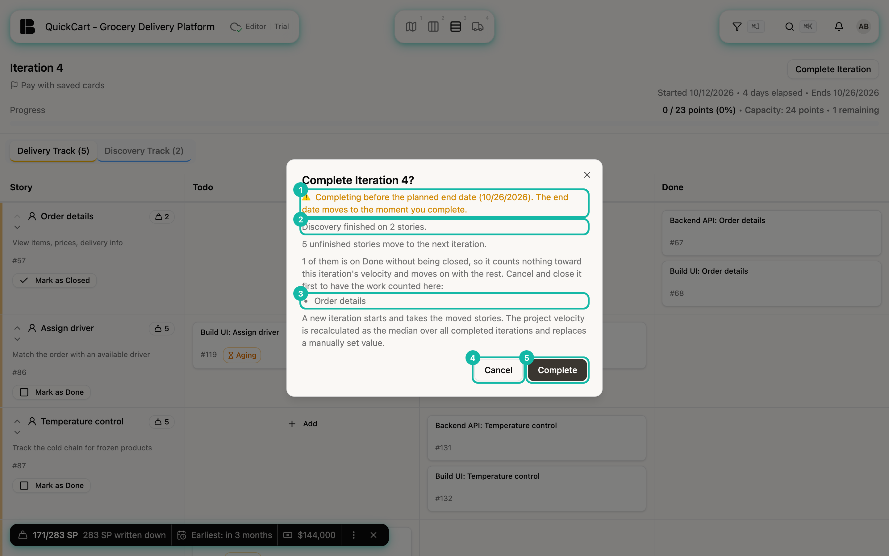Switch to the Discovery Track (2) tab
This screenshot has width=889, height=556.
[x=144, y=151]
